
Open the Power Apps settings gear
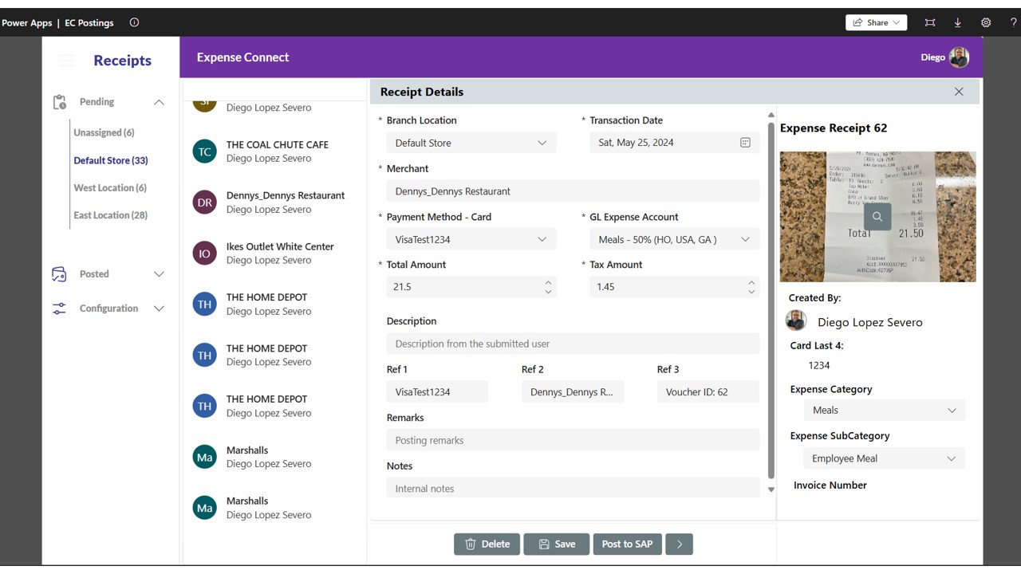pyautogui.click(x=986, y=22)
